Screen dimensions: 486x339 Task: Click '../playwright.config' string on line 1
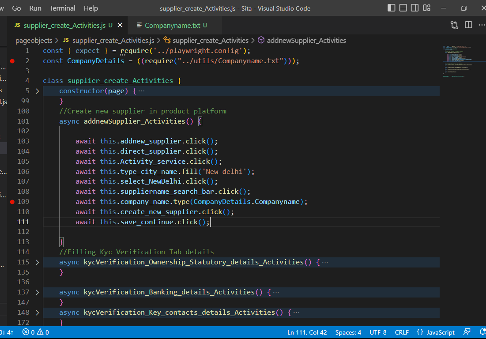pyautogui.click(x=198, y=50)
